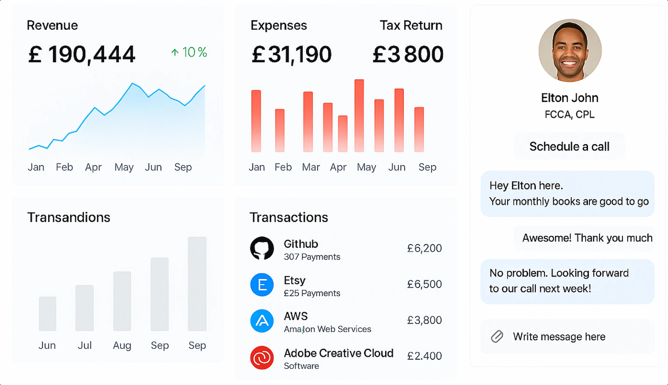Open Elton John's profile photo

(x=570, y=50)
